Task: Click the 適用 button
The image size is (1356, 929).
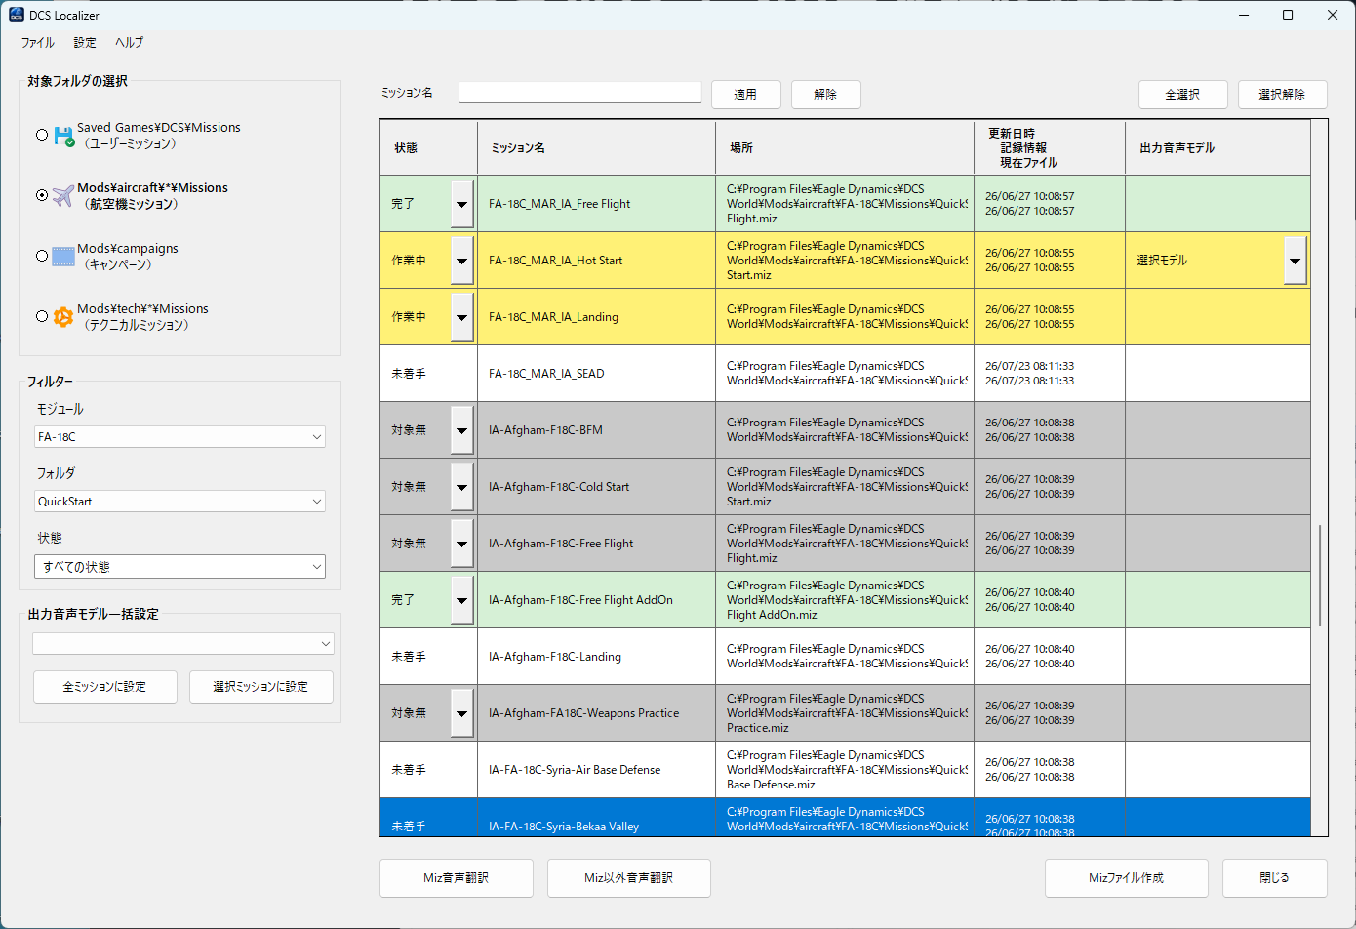Action: 746,95
